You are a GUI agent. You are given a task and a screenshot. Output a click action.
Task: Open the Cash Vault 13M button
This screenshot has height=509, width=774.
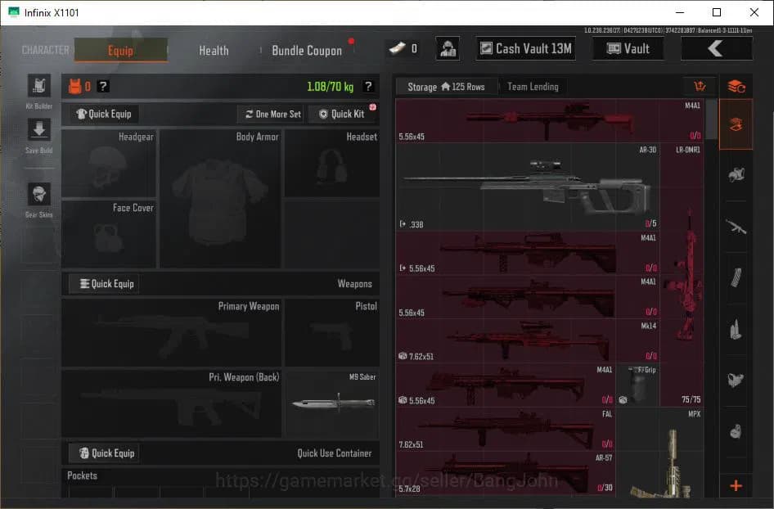pyautogui.click(x=525, y=49)
